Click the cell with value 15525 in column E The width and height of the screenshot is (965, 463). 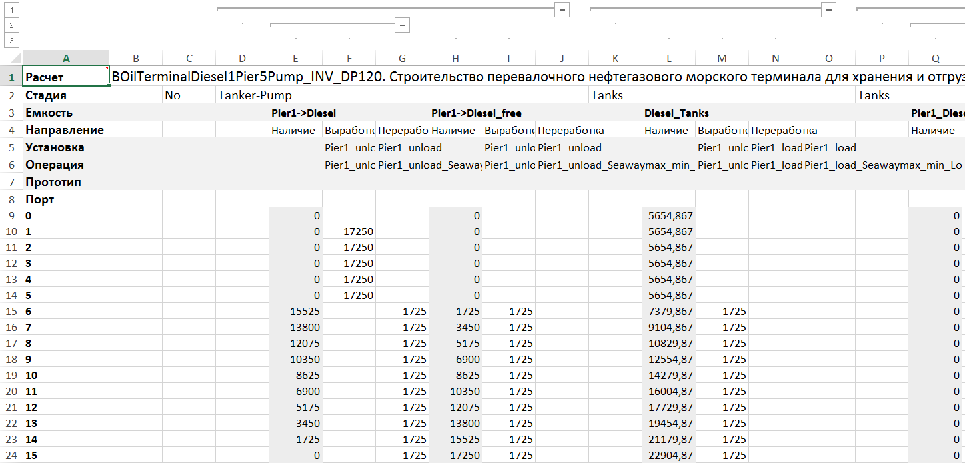[295, 311]
